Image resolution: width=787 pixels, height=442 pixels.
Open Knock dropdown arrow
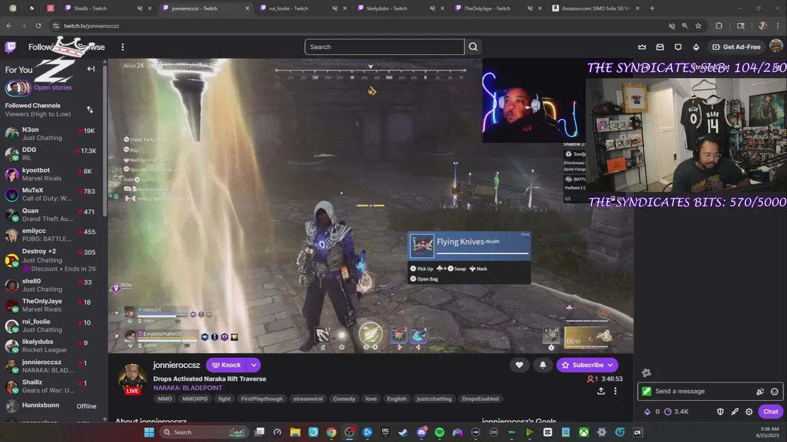(253, 365)
